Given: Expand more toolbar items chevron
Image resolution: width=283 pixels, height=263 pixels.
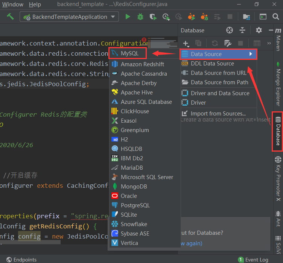Looking at the screenshot, I should [269, 43].
